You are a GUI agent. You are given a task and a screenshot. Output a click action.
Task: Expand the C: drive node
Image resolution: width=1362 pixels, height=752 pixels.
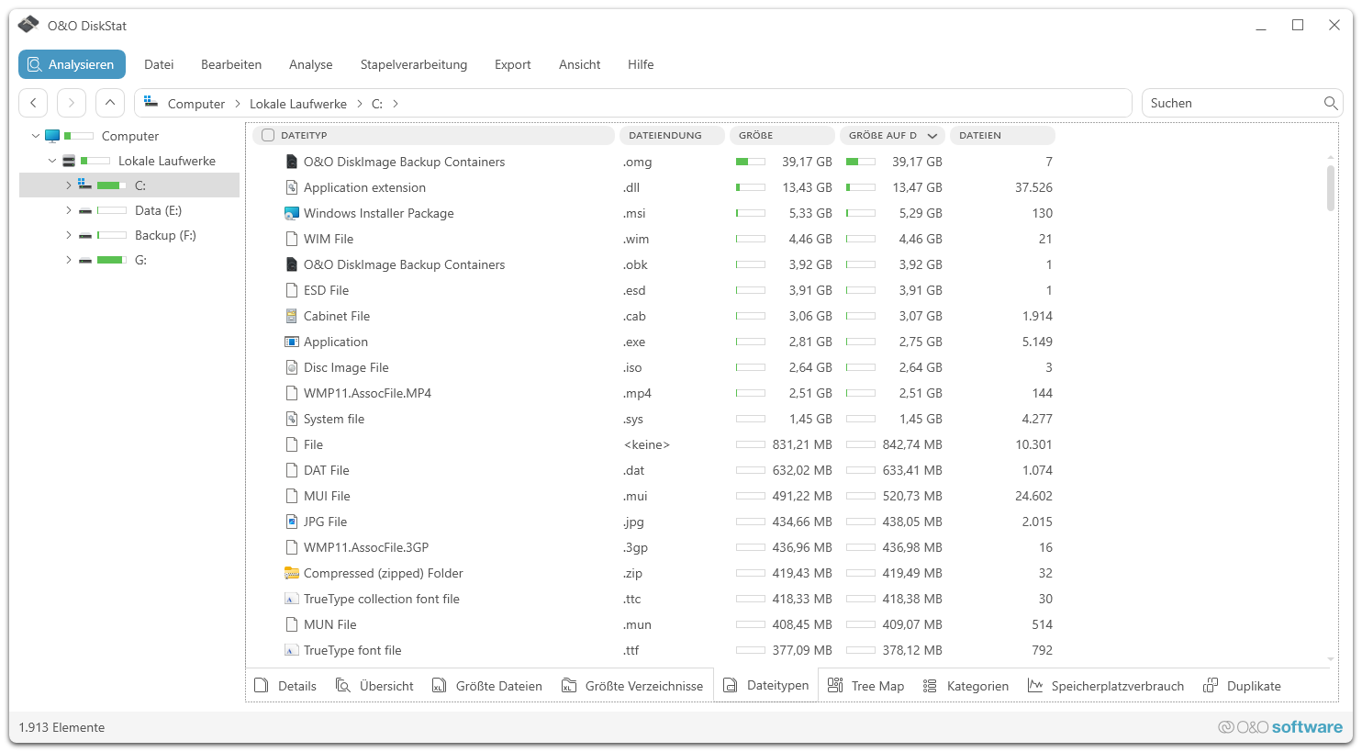[68, 185]
